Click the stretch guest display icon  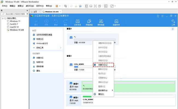112,6
